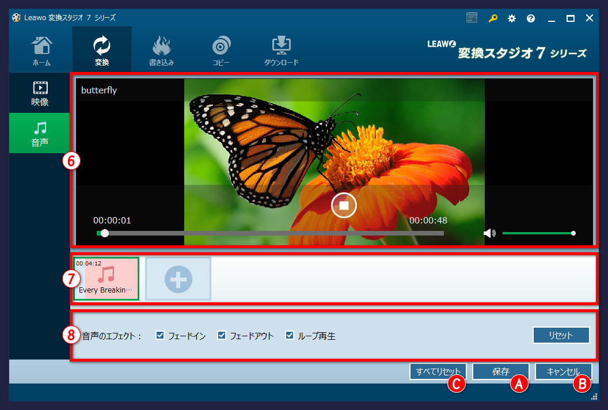608x410 pixels.
Task: Click the 保存 (Save) button
Action: pyautogui.click(x=500, y=371)
